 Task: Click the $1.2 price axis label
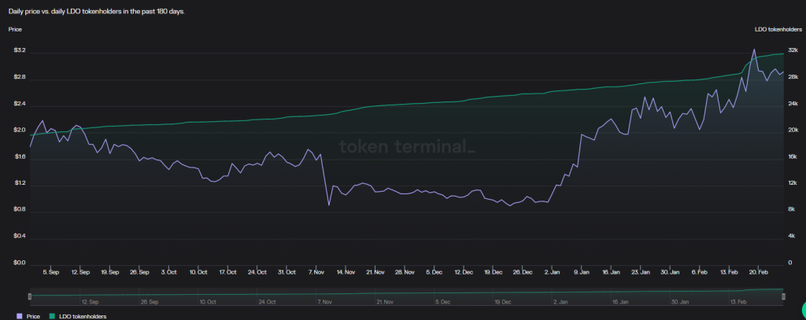coord(20,184)
